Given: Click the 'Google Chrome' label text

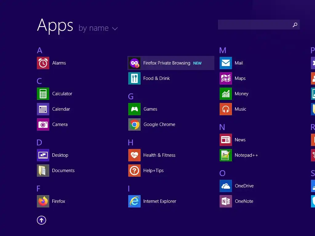Looking at the screenshot, I should point(159,125).
